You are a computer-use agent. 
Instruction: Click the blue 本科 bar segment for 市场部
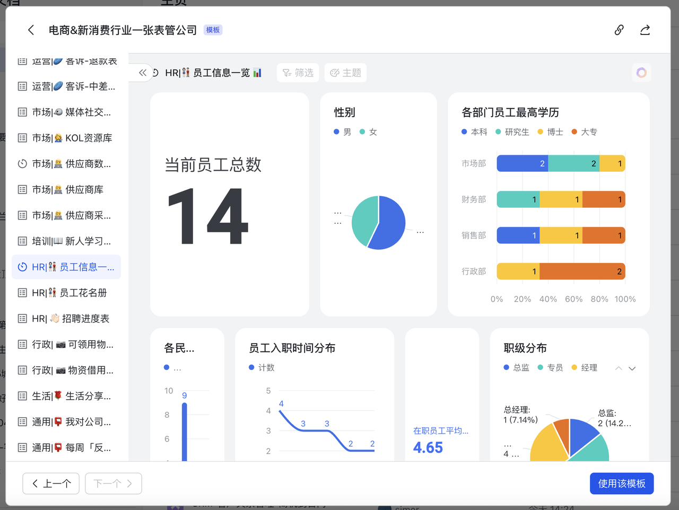(x=522, y=163)
